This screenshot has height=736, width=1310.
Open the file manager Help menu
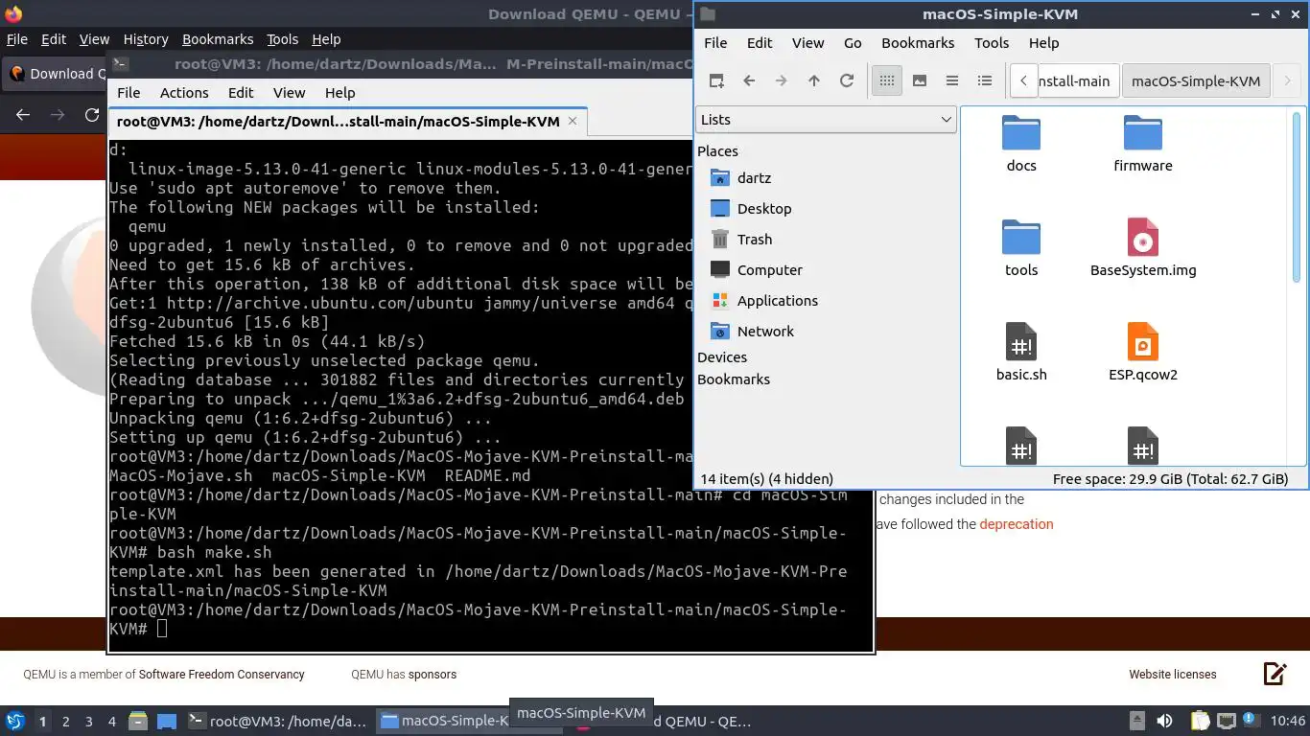point(1043,43)
